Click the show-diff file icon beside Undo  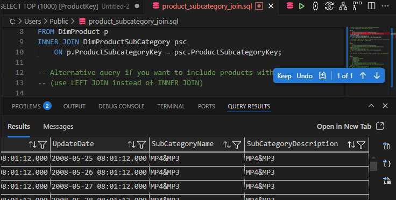pos(322,75)
